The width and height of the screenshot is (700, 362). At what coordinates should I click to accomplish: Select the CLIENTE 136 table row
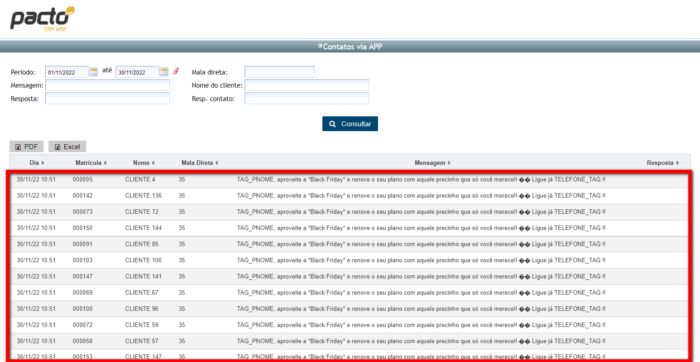(144, 196)
